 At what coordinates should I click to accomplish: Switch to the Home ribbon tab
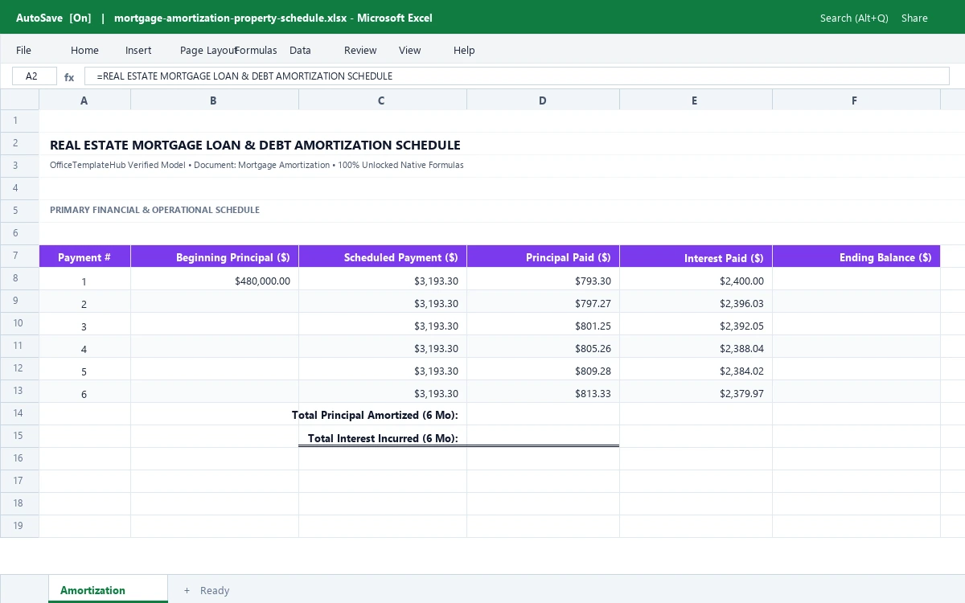[84, 50]
